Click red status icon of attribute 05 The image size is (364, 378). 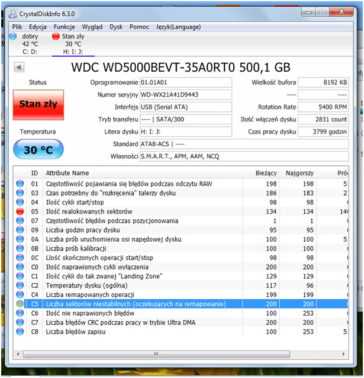click(x=20, y=212)
